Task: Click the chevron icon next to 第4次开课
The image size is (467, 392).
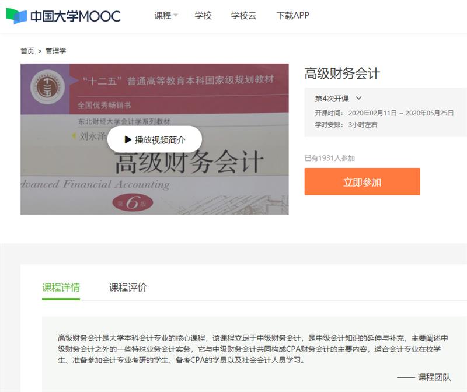Action: 359,99
